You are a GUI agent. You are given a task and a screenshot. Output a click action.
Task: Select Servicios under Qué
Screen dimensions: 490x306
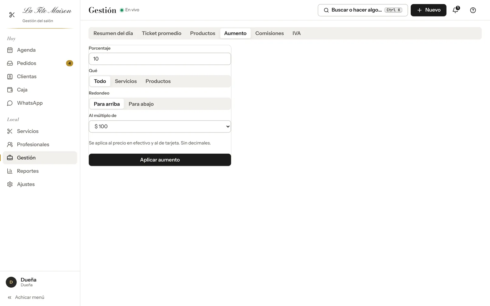[x=126, y=81]
